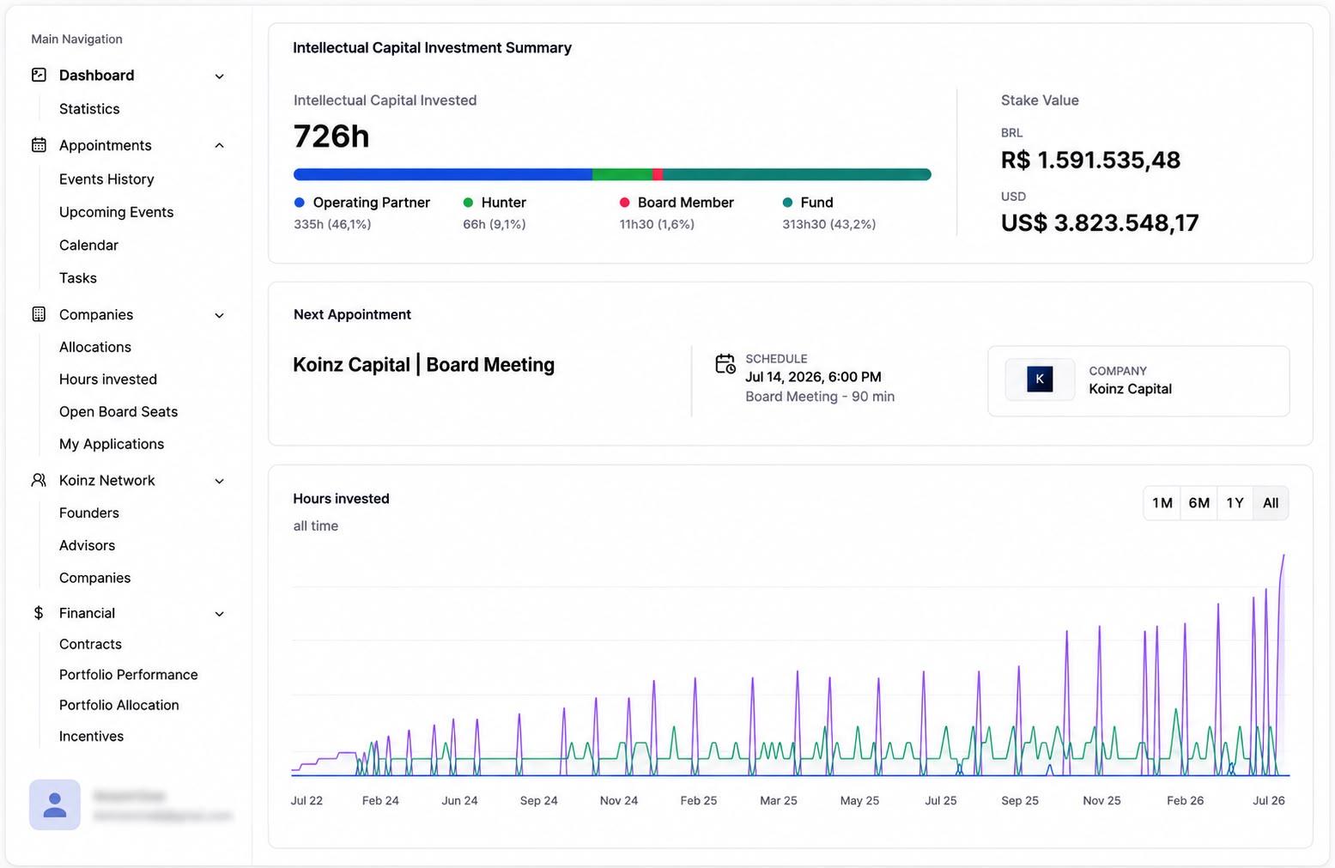Select the 1Y chart range
The image size is (1335, 868).
(x=1235, y=503)
